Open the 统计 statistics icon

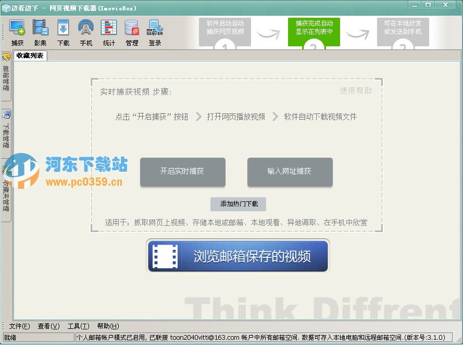coord(109,31)
